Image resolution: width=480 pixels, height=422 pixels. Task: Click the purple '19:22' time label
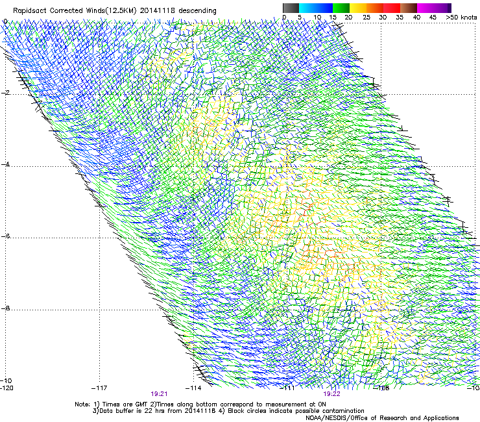pyautogui.click(x=332, y=394)
